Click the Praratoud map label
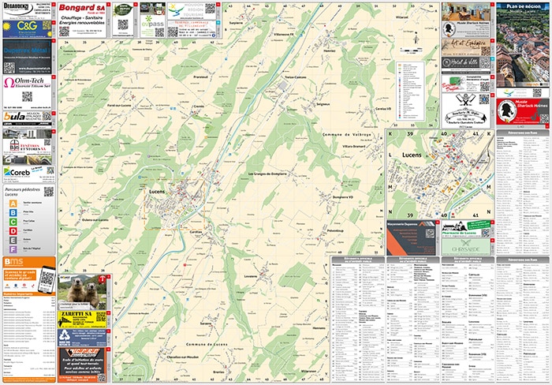This screenshot has width=552, height=385. [200, 77]
